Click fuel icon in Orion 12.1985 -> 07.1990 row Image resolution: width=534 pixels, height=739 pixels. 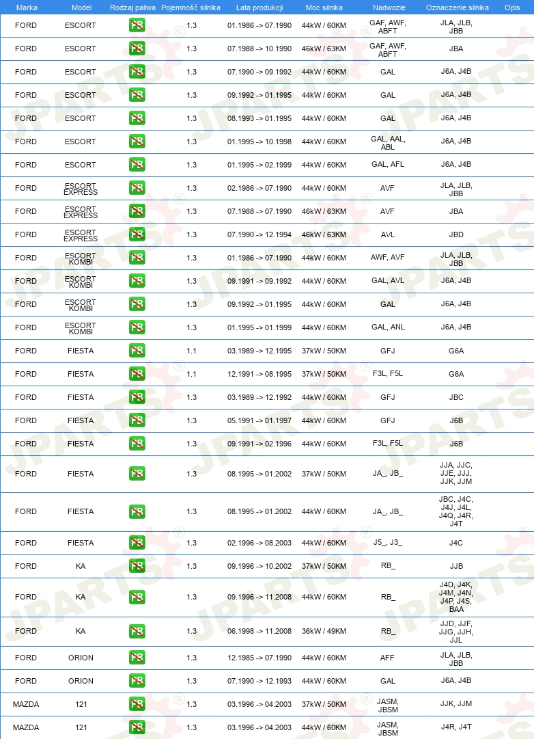137,658
